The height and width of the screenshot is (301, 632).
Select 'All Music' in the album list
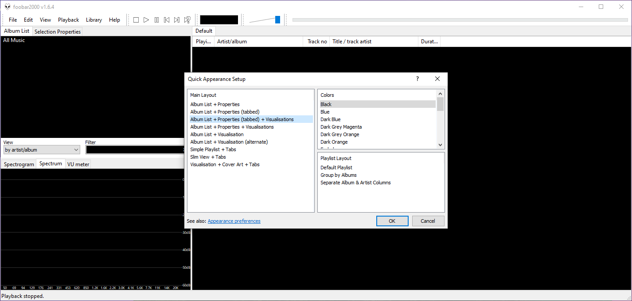(x=14, y=40)
